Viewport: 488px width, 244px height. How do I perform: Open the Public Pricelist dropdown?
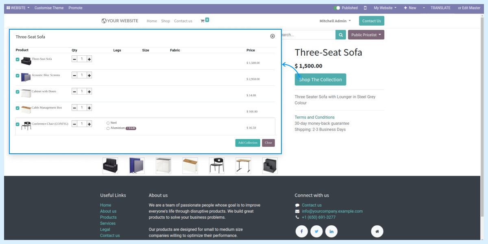(366, 35)
